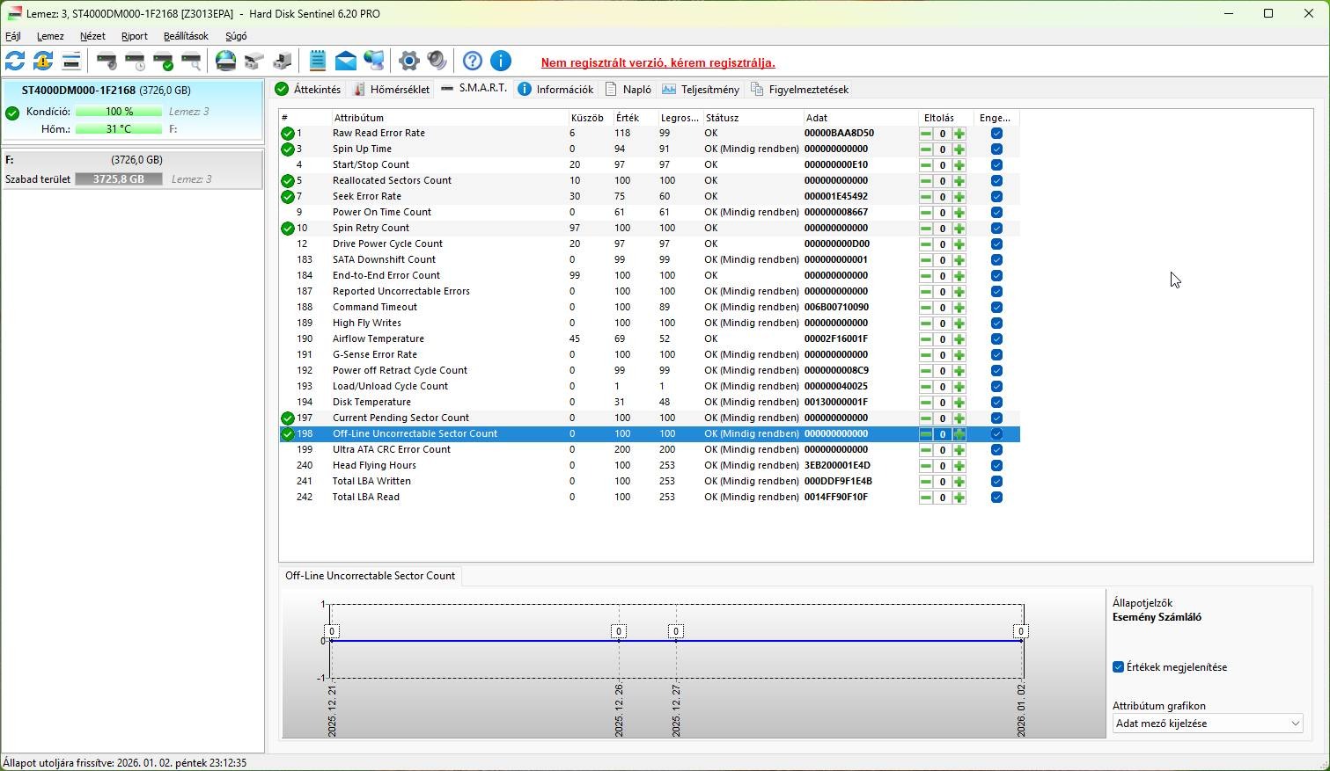This screenshot has height=771, width=1330.
Task: Click the refresh icon with warning triangle
Action: pyautogui.click(x=43, y=61)
